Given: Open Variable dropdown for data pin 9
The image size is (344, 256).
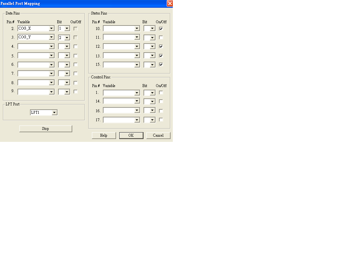Looking at the screenshot, I should click(52, 92).
